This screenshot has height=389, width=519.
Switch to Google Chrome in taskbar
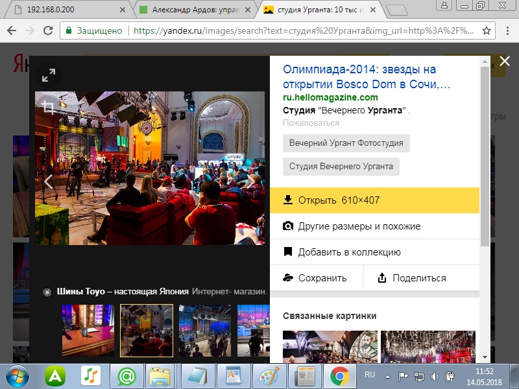click(339, 376)
